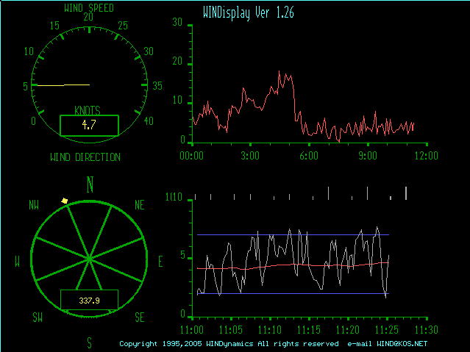This screenshot has width=470, height=352.
Task: Click the yellow wind speed needle
Action: [63, 85]
